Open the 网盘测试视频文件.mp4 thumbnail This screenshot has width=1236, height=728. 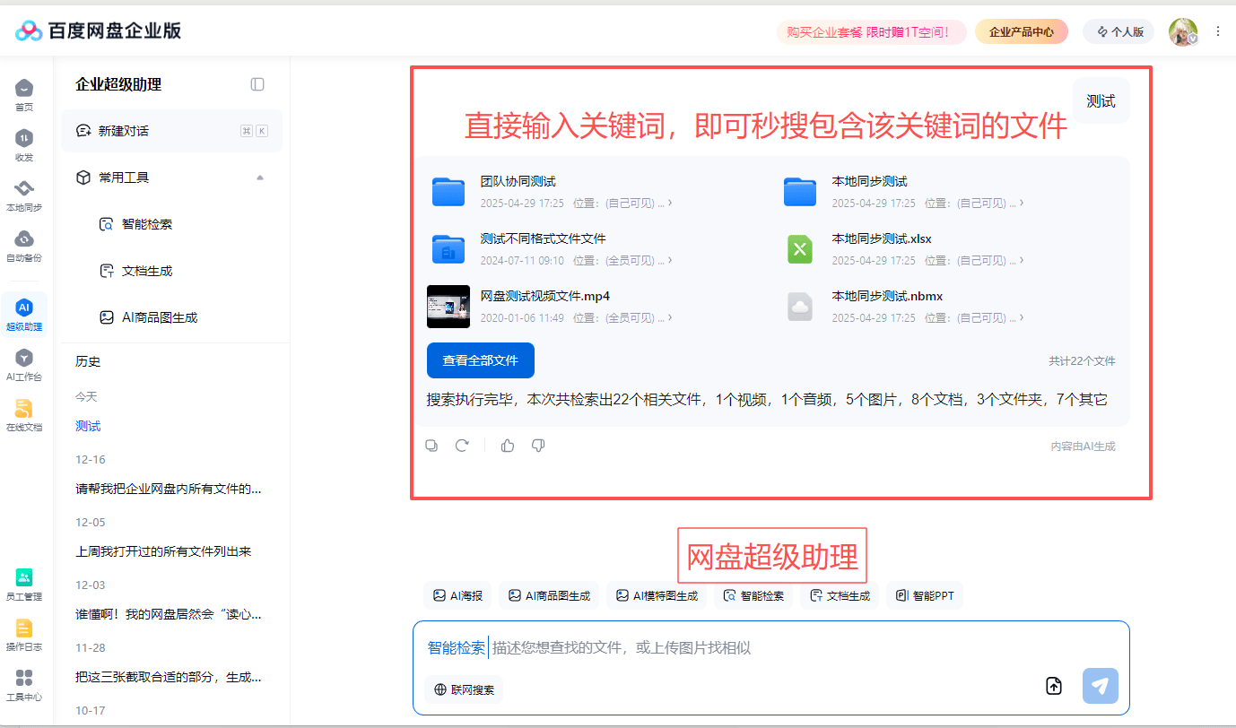[448, 307]
